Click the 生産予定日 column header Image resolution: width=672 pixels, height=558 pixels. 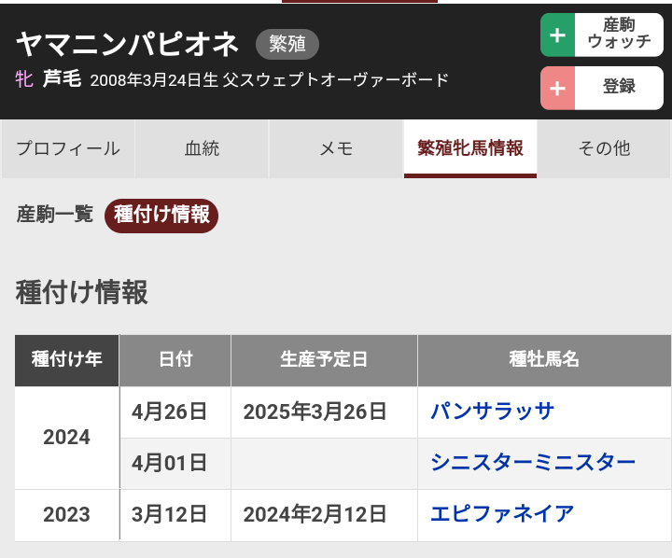pos(324,360)
